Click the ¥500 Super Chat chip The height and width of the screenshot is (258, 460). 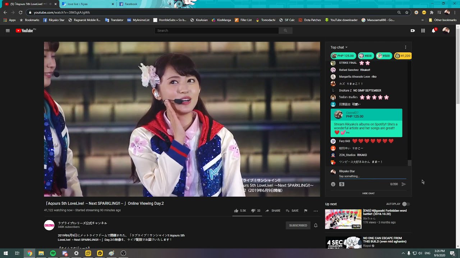click(384, 56)
